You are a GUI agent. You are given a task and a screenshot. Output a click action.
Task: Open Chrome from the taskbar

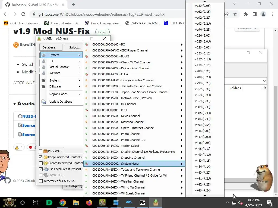click(63, 203)
